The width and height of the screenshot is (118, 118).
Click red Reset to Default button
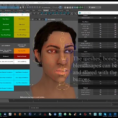coord(22,56)
